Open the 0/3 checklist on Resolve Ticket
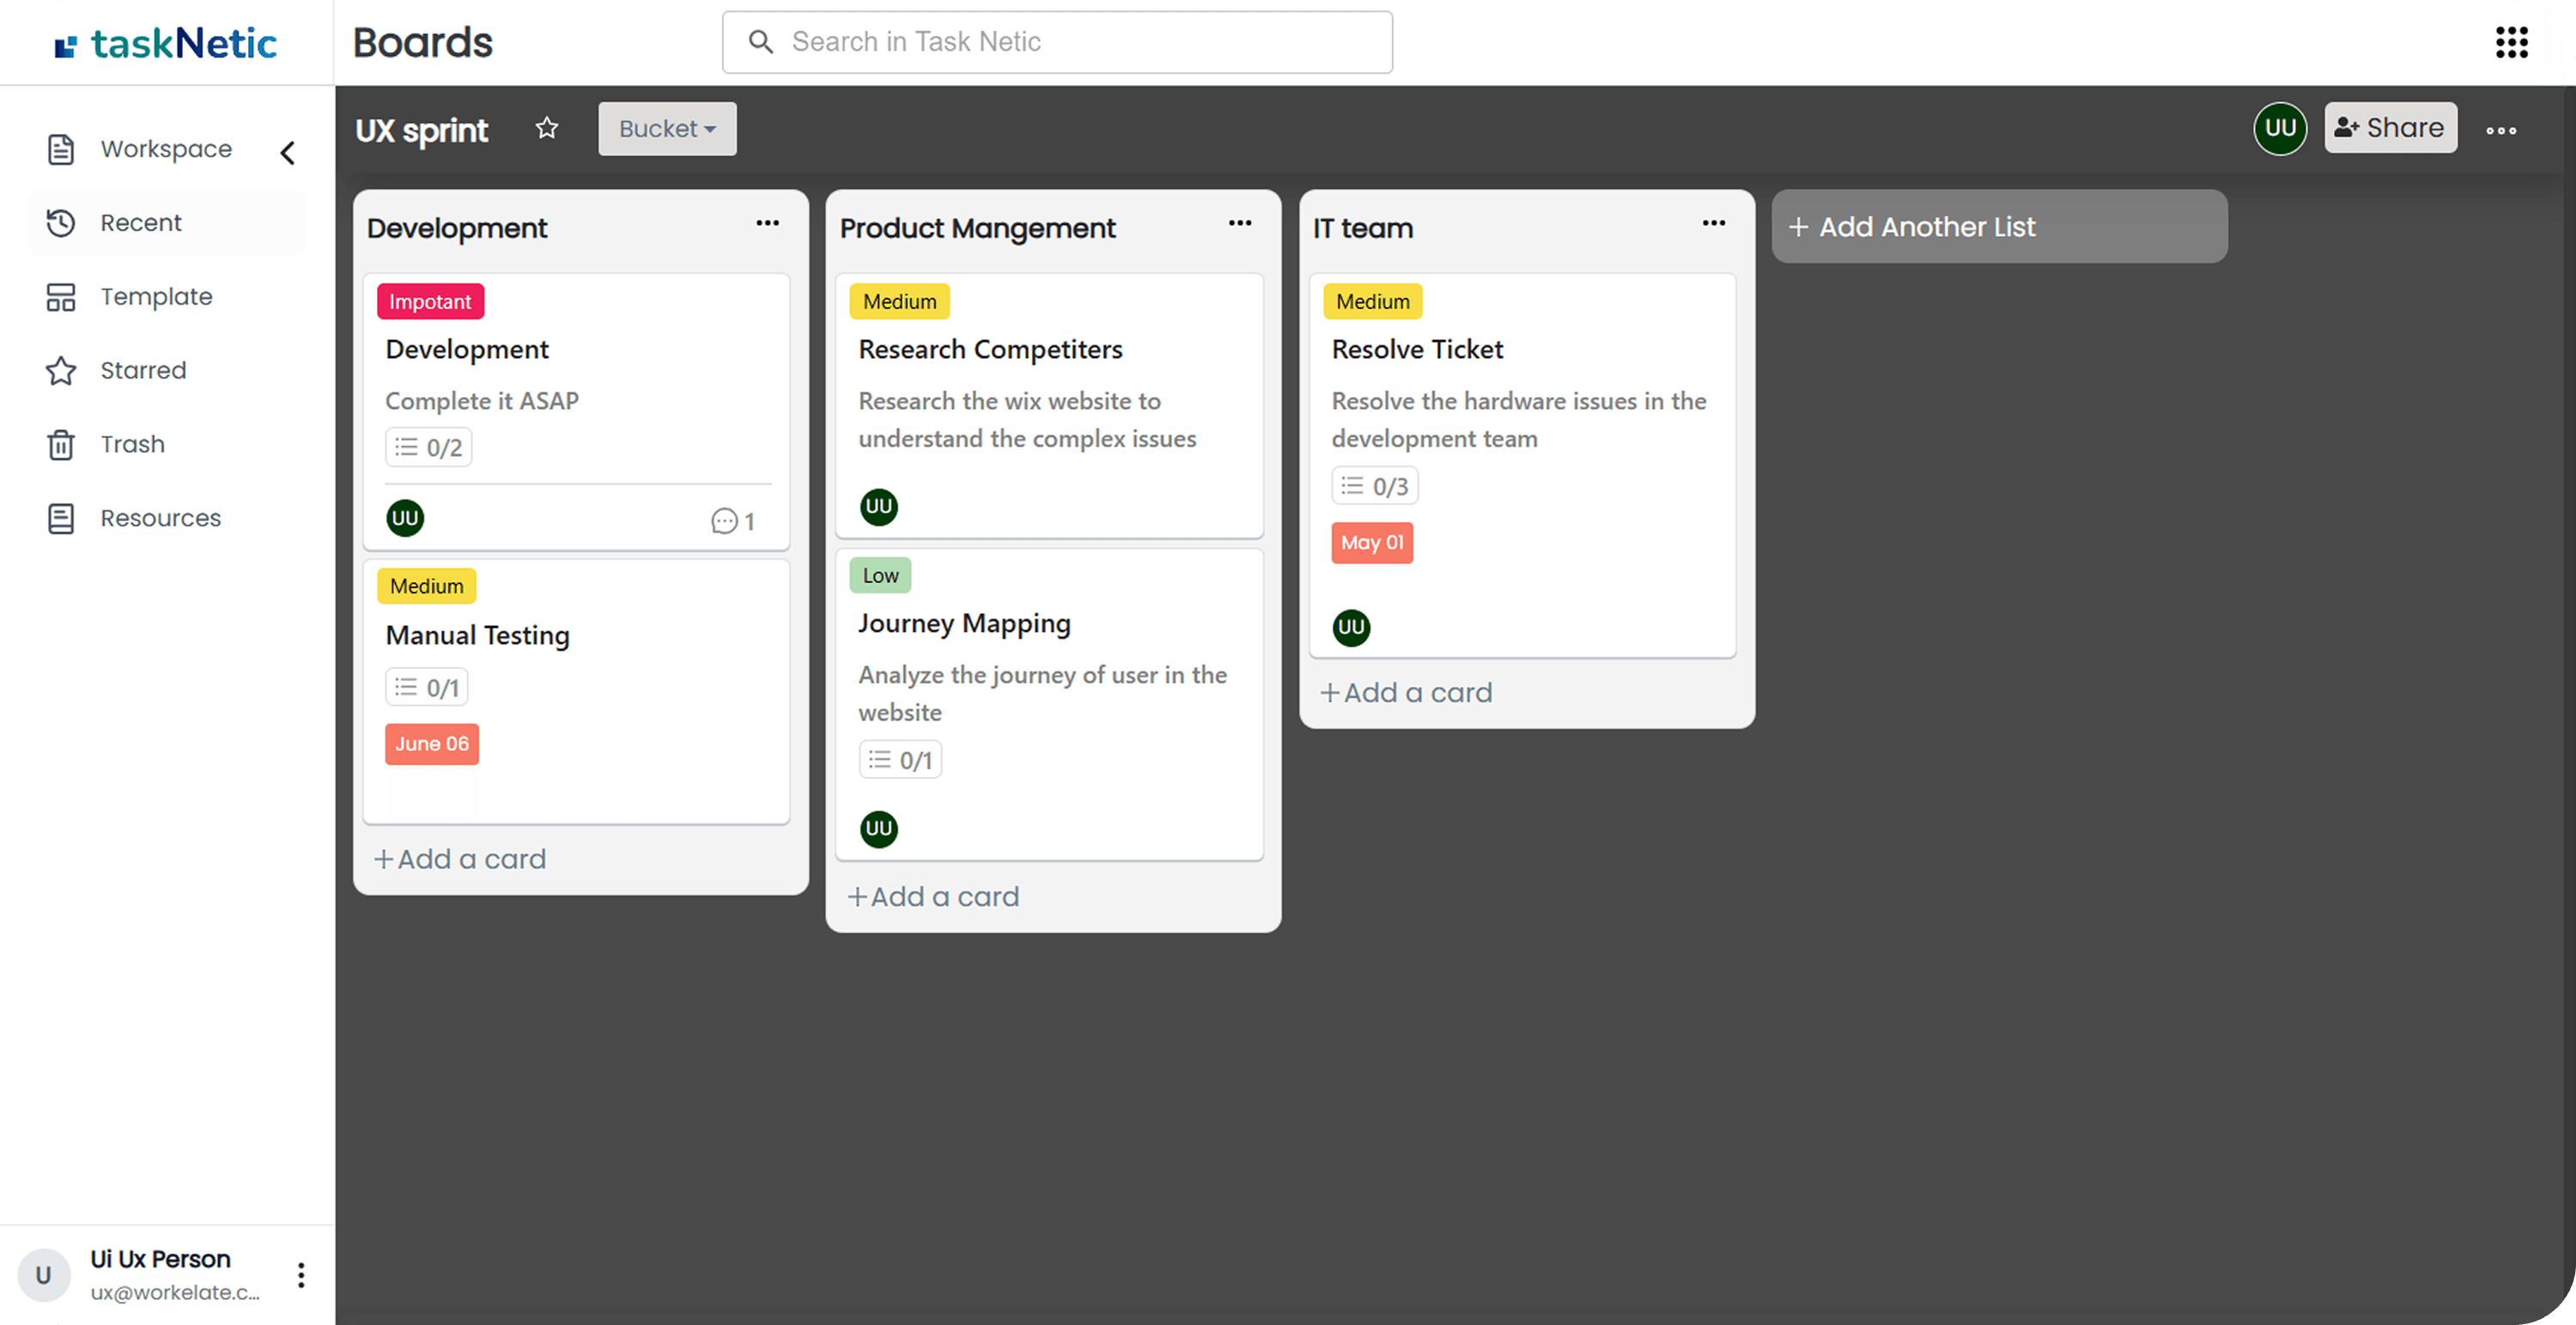 [x=1374, y=487]
